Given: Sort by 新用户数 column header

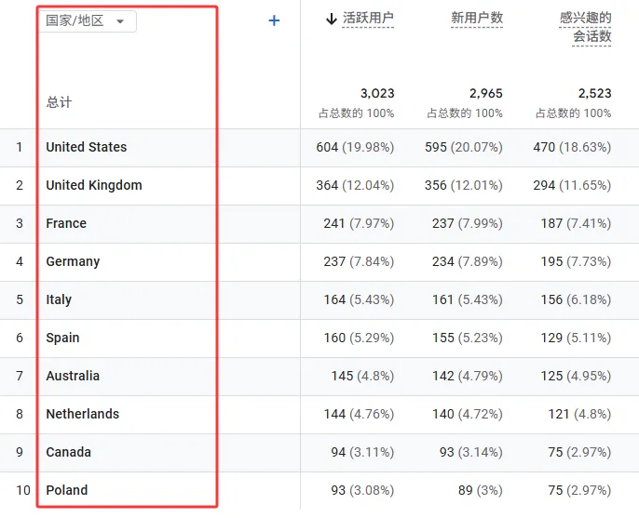Looking at the screenshot, I should pos(477,19).
